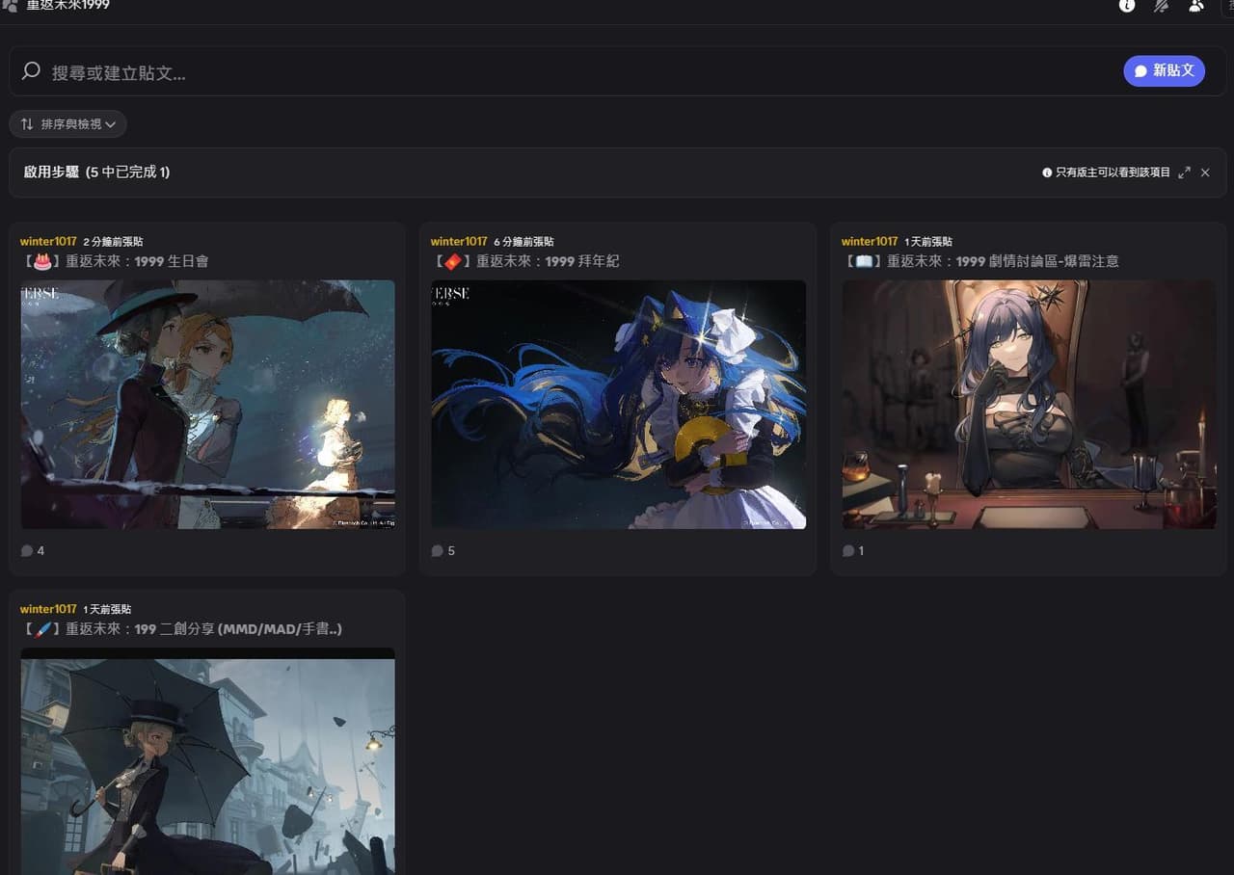The image size is (1234, 875).
Task: Click the 6 分鐘前張貼 timestamp
Action: [523, 242]
